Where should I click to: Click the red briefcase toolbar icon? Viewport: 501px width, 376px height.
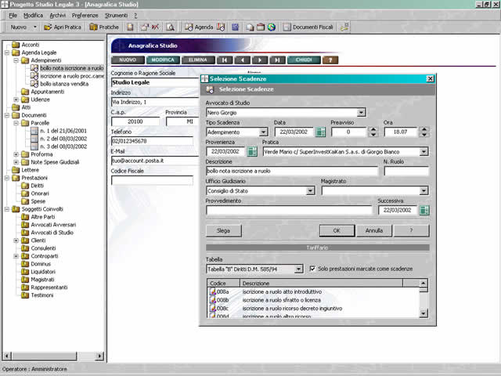click(261, 27)
